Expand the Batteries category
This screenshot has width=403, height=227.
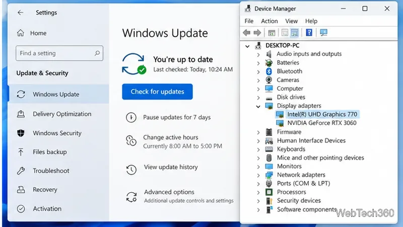pyautogui.click(x=258, y=63)
